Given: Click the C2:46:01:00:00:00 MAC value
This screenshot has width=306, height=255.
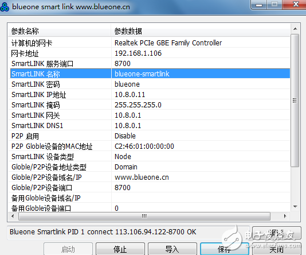Looking at the screenshot, I should 144,146.
